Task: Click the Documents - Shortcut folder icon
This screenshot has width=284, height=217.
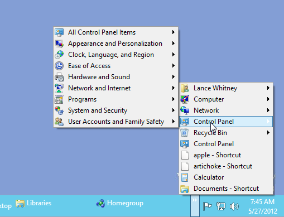Action: click(185, 189)
